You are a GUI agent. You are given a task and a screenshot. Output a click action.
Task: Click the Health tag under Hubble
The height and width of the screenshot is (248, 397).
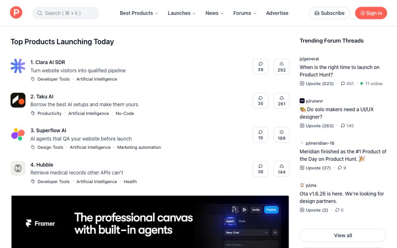[130, 181]
